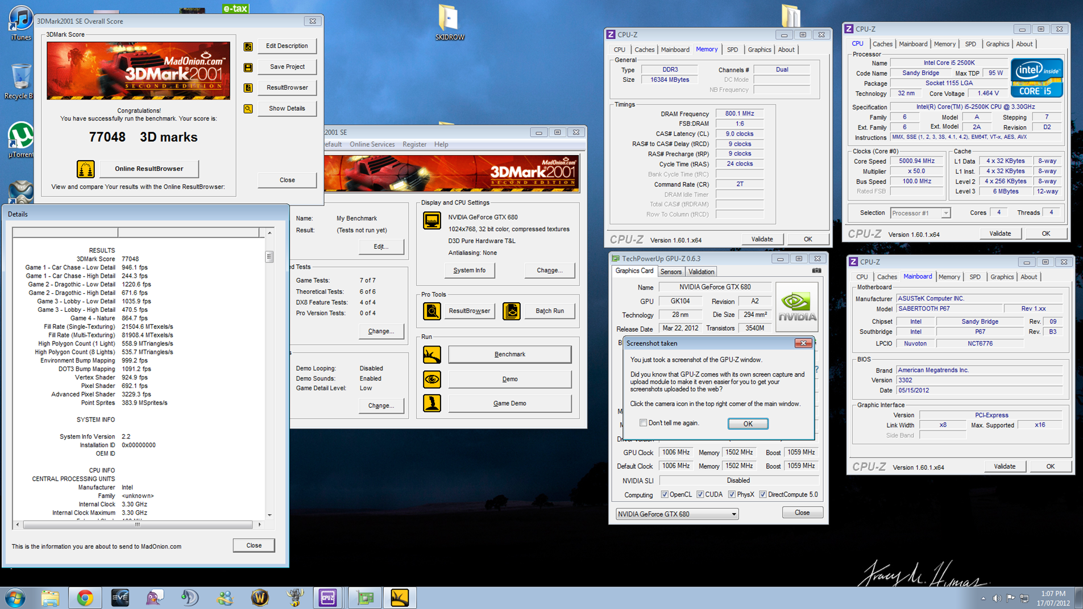Click the Online ResultBrowser yellow icon
This screenshot has height=609, width=1083.
[85, 169]
